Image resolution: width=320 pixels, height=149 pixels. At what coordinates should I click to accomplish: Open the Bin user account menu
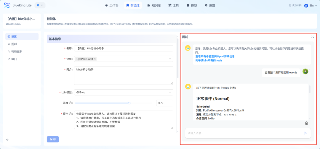[309, 5]
